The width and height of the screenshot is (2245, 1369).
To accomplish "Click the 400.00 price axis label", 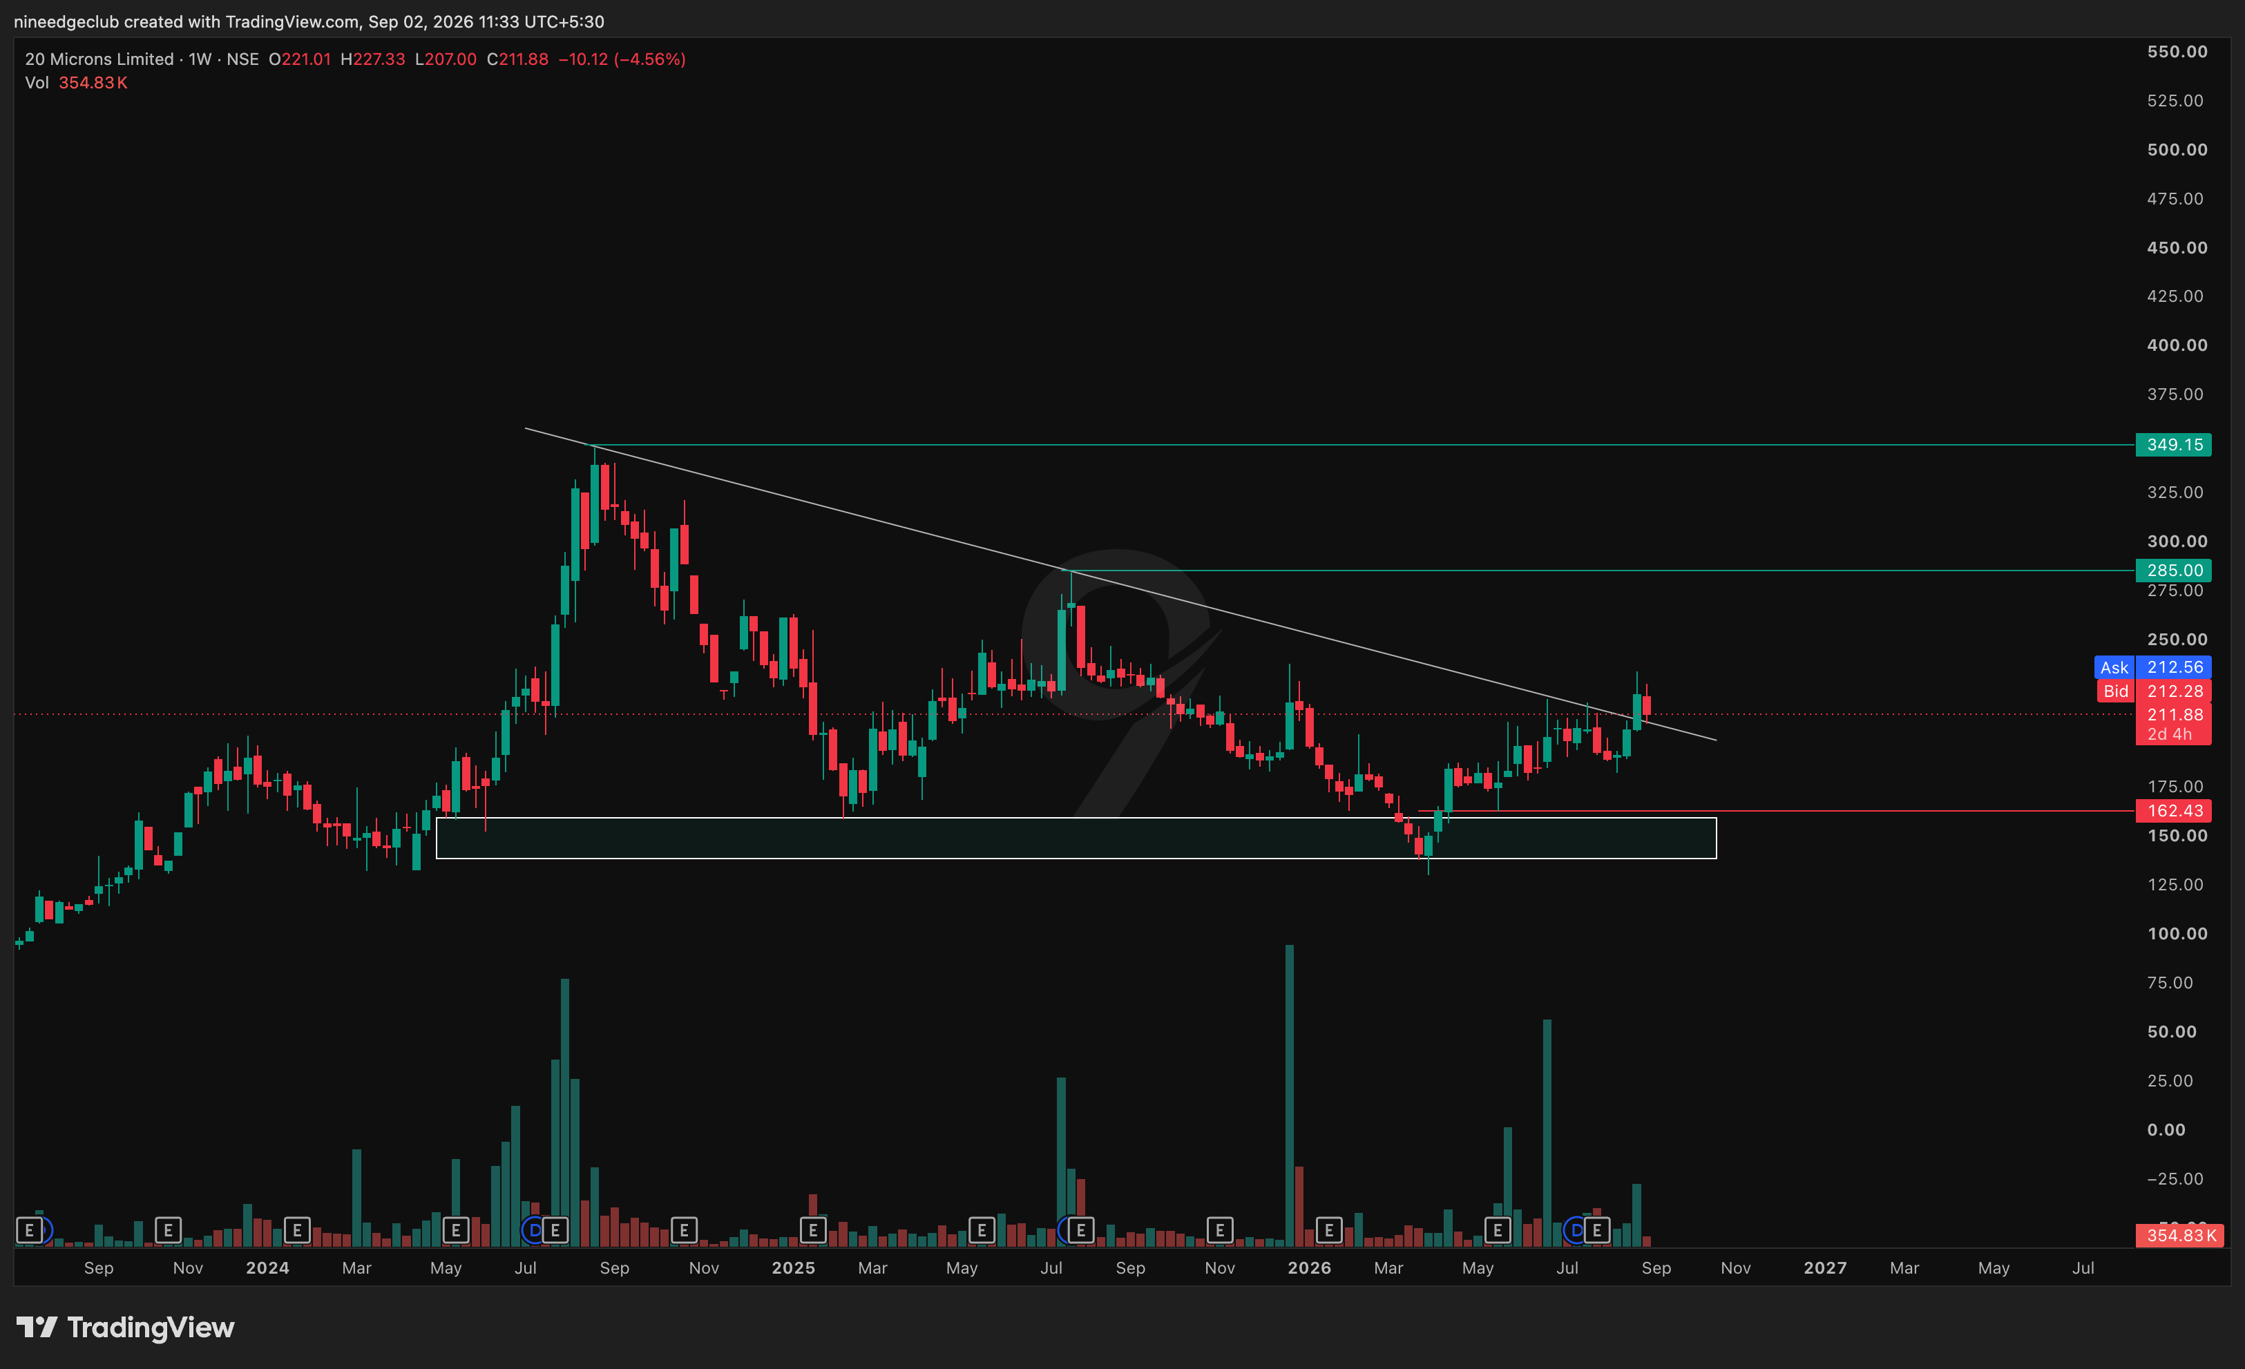I will [2177, 345].
